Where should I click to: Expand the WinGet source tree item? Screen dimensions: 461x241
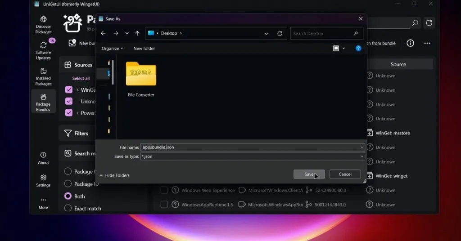77,90
